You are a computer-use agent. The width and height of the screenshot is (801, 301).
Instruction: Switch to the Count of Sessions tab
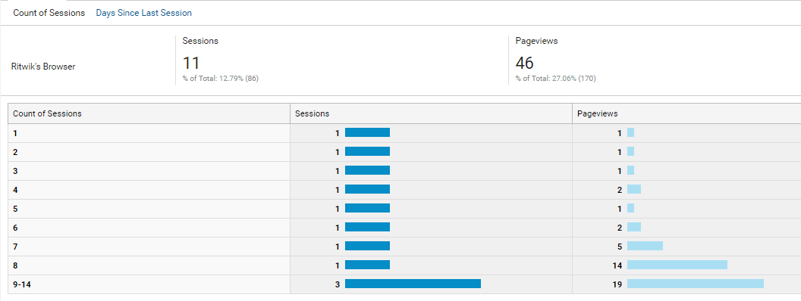coord(49,13)
